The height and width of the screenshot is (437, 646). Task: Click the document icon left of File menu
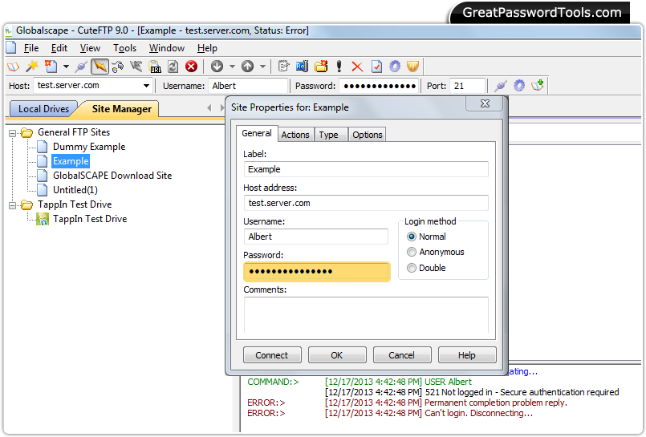(11, 48)
